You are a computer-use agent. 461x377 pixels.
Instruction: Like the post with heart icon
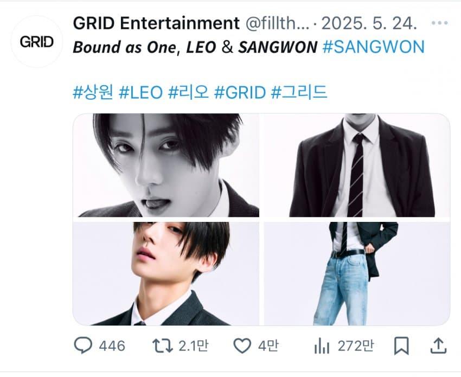coord(242,346)
